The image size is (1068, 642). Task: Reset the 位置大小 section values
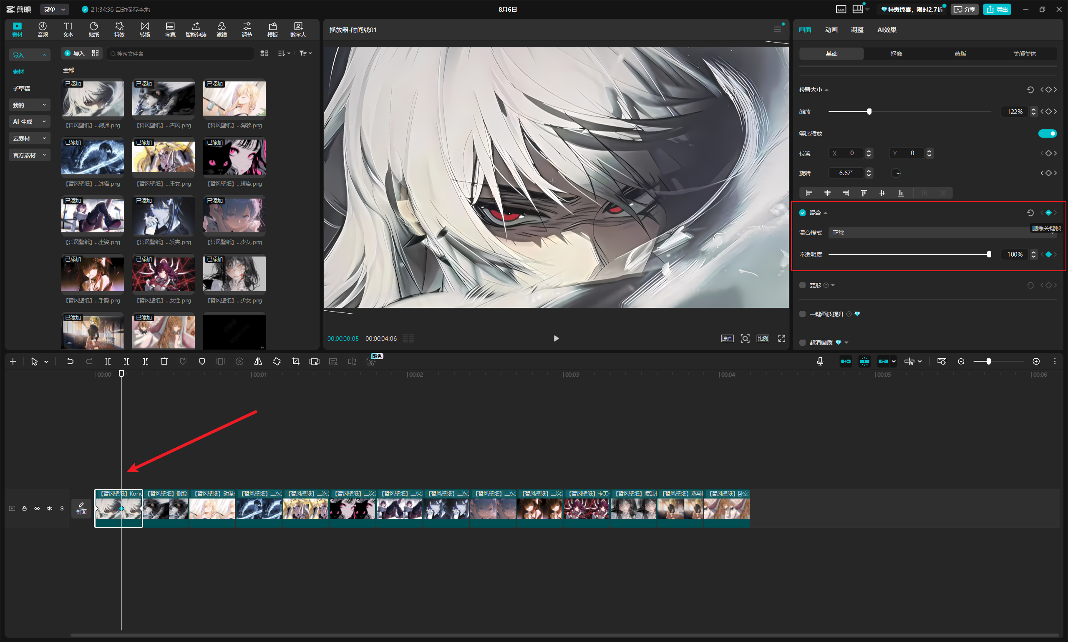(1030, 90)
